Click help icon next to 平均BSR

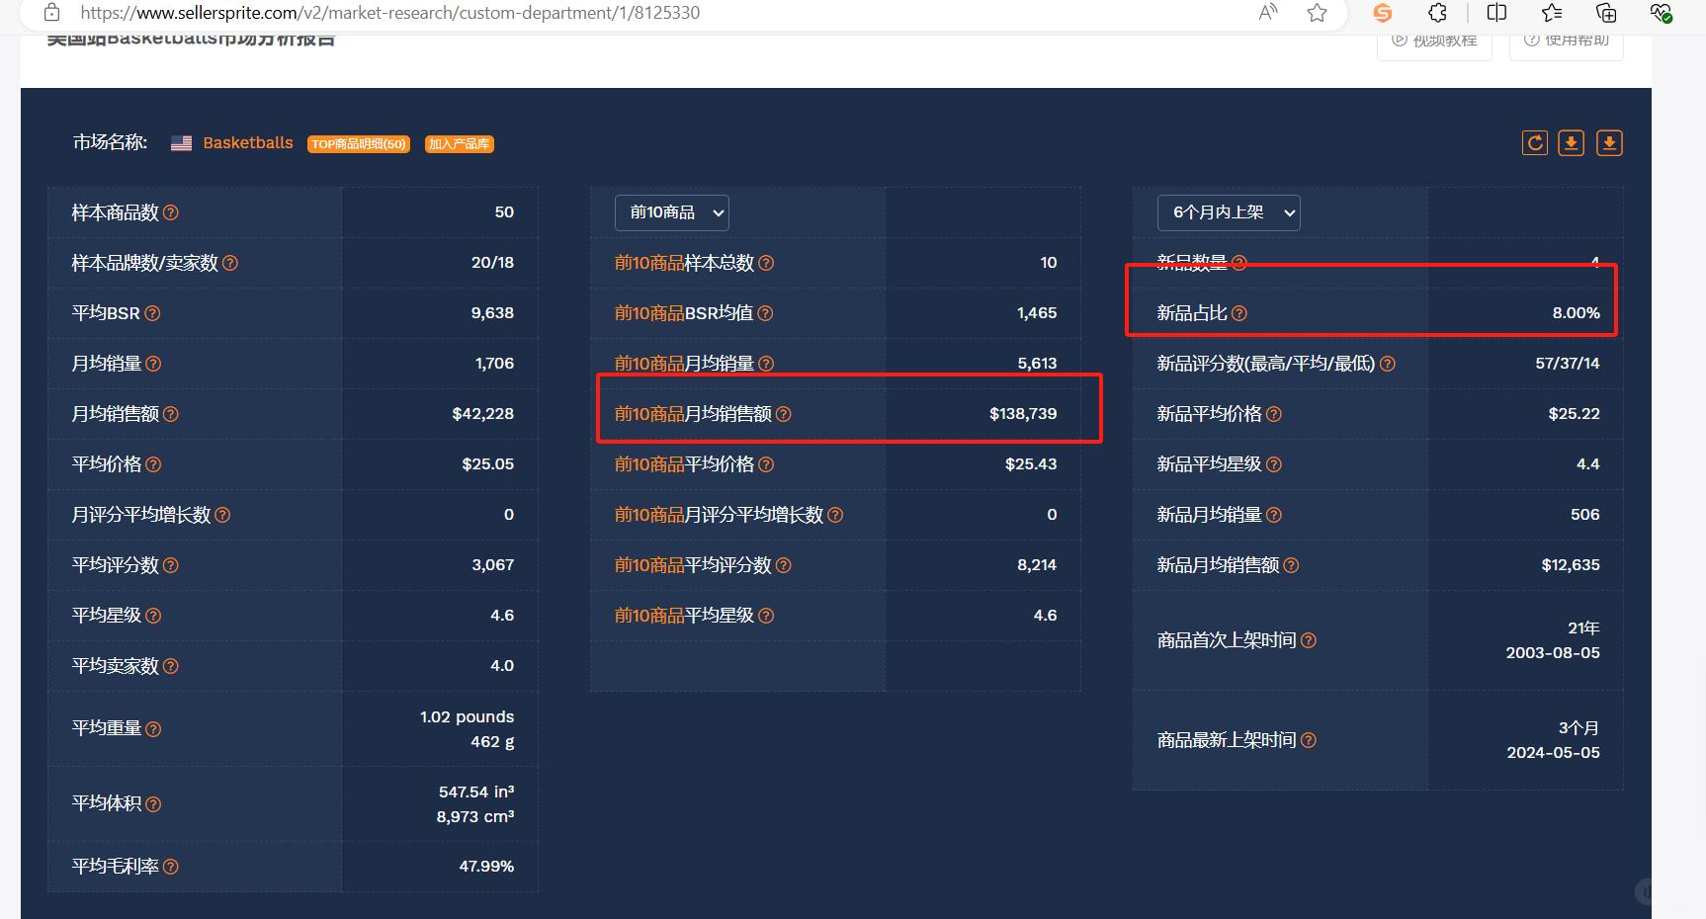(x=152, y=313)
